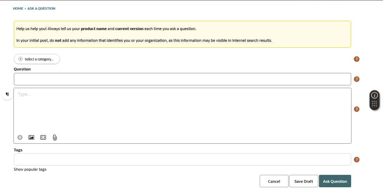
Task: Attach a file with paperclip icon
Action: pyautogui.click(x=55, y=138)
